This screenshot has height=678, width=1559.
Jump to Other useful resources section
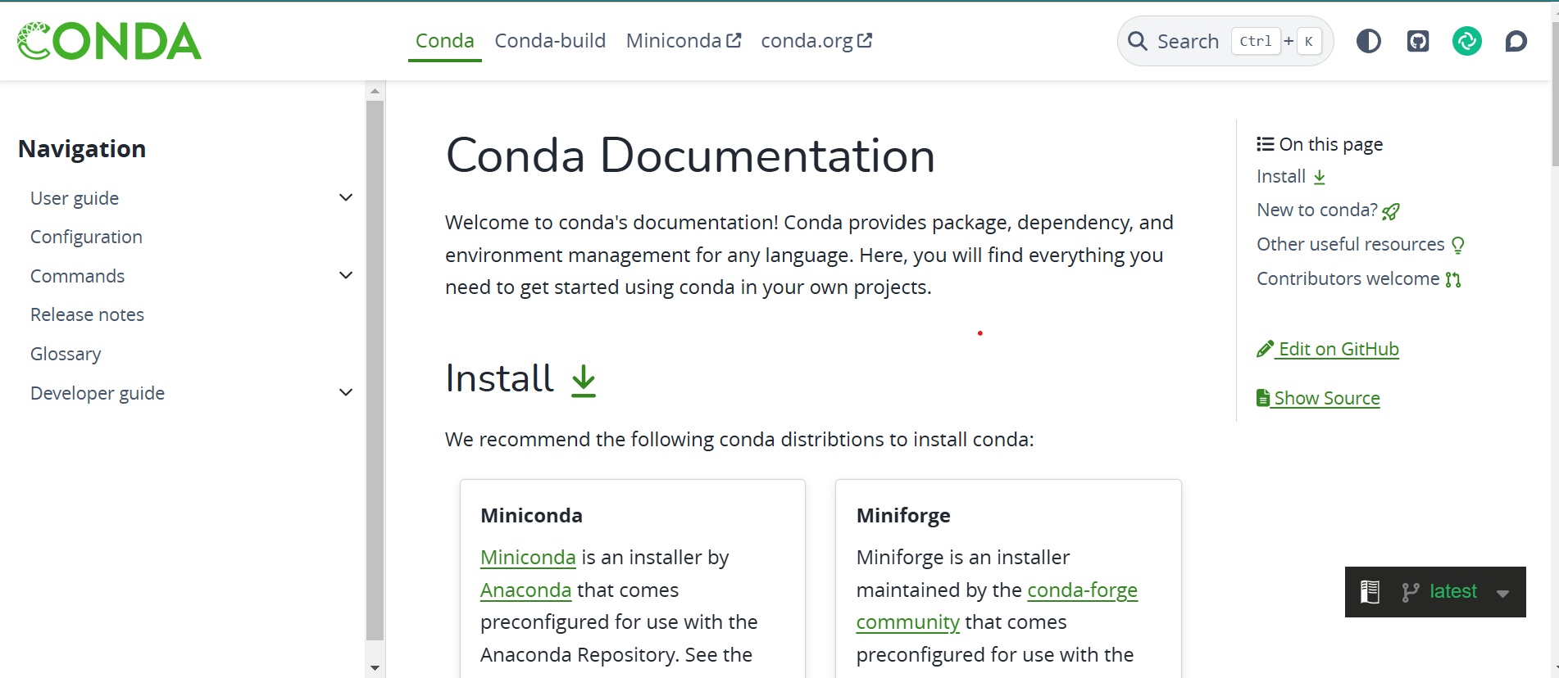[1361, 245]
